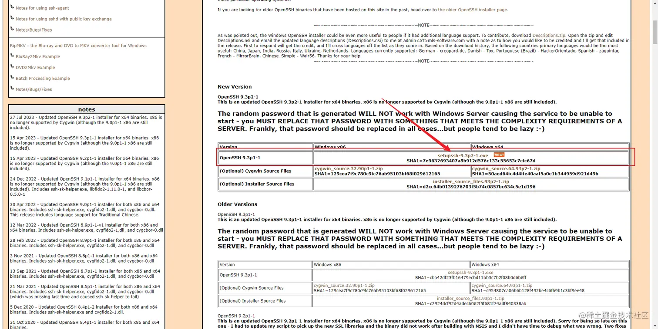The height and width of the screenshot is (329, 658).
Task: Open the DVD2Mkv Example page
Action: click(35, 68)
